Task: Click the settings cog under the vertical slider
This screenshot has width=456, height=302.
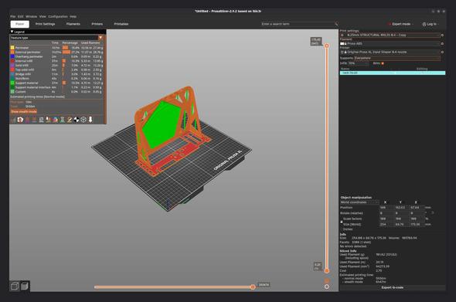Action: [327, 287]
